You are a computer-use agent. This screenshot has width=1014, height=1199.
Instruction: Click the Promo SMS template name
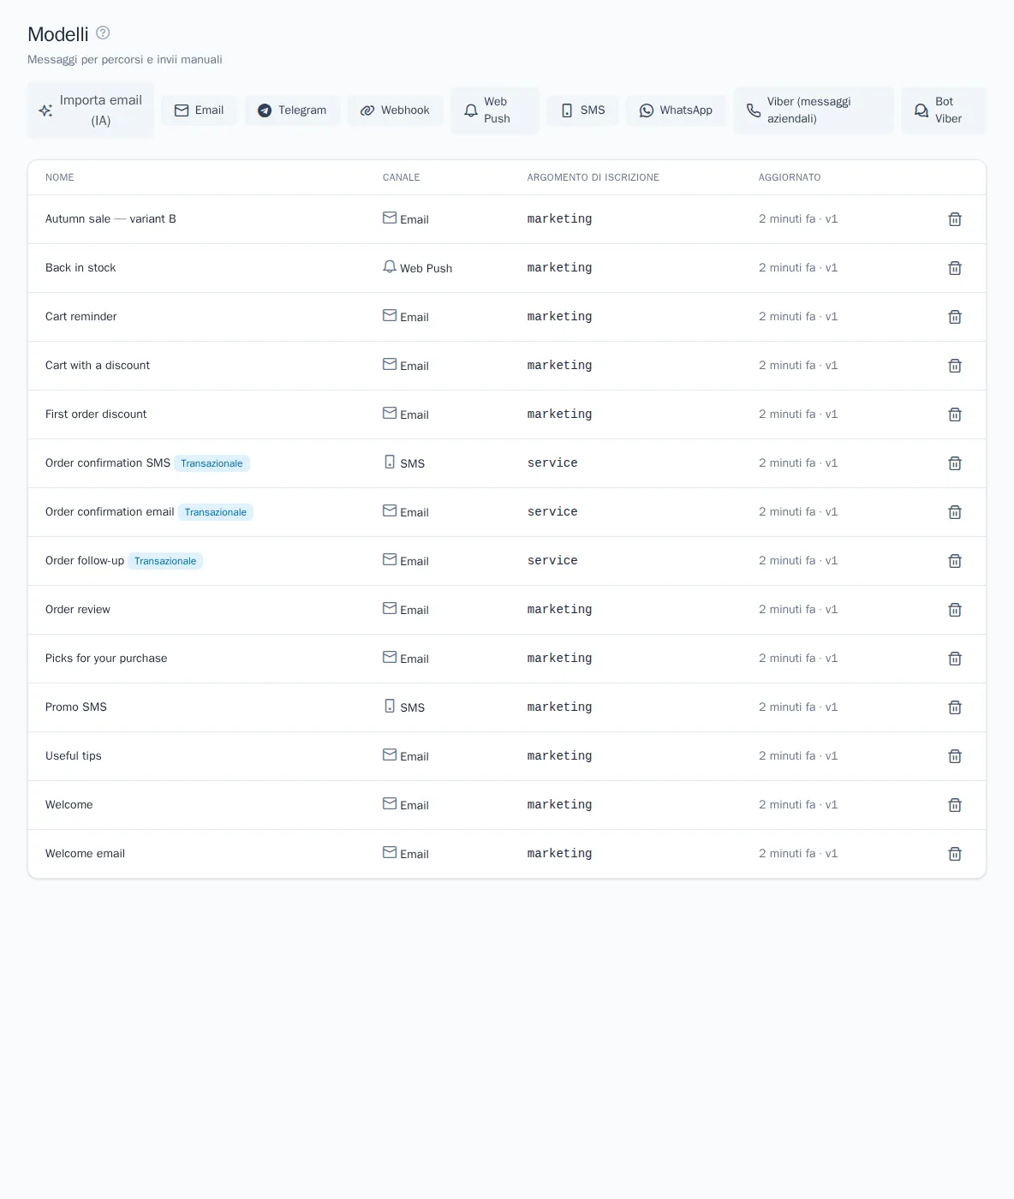[76, 707]
